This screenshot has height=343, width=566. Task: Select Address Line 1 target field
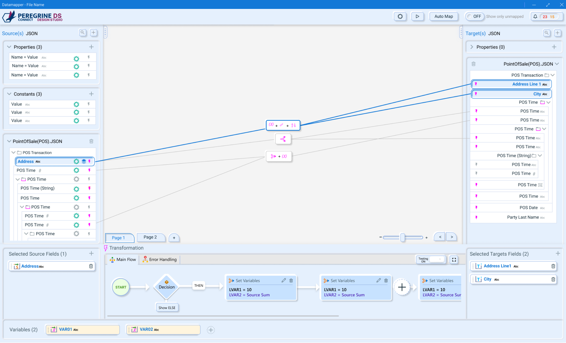511,84
